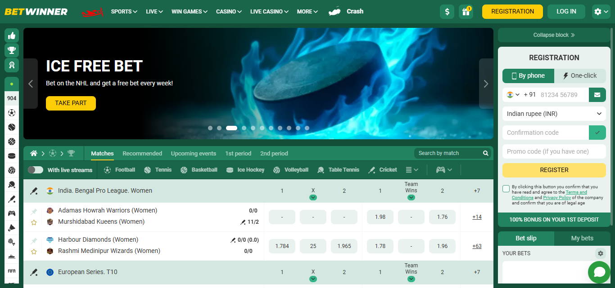Click the red Aviator plane logo

coord(93,12)
